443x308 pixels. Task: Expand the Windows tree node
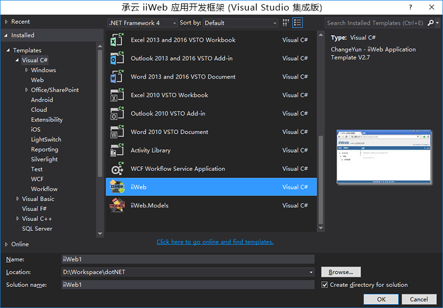click(x=27, y=70)
